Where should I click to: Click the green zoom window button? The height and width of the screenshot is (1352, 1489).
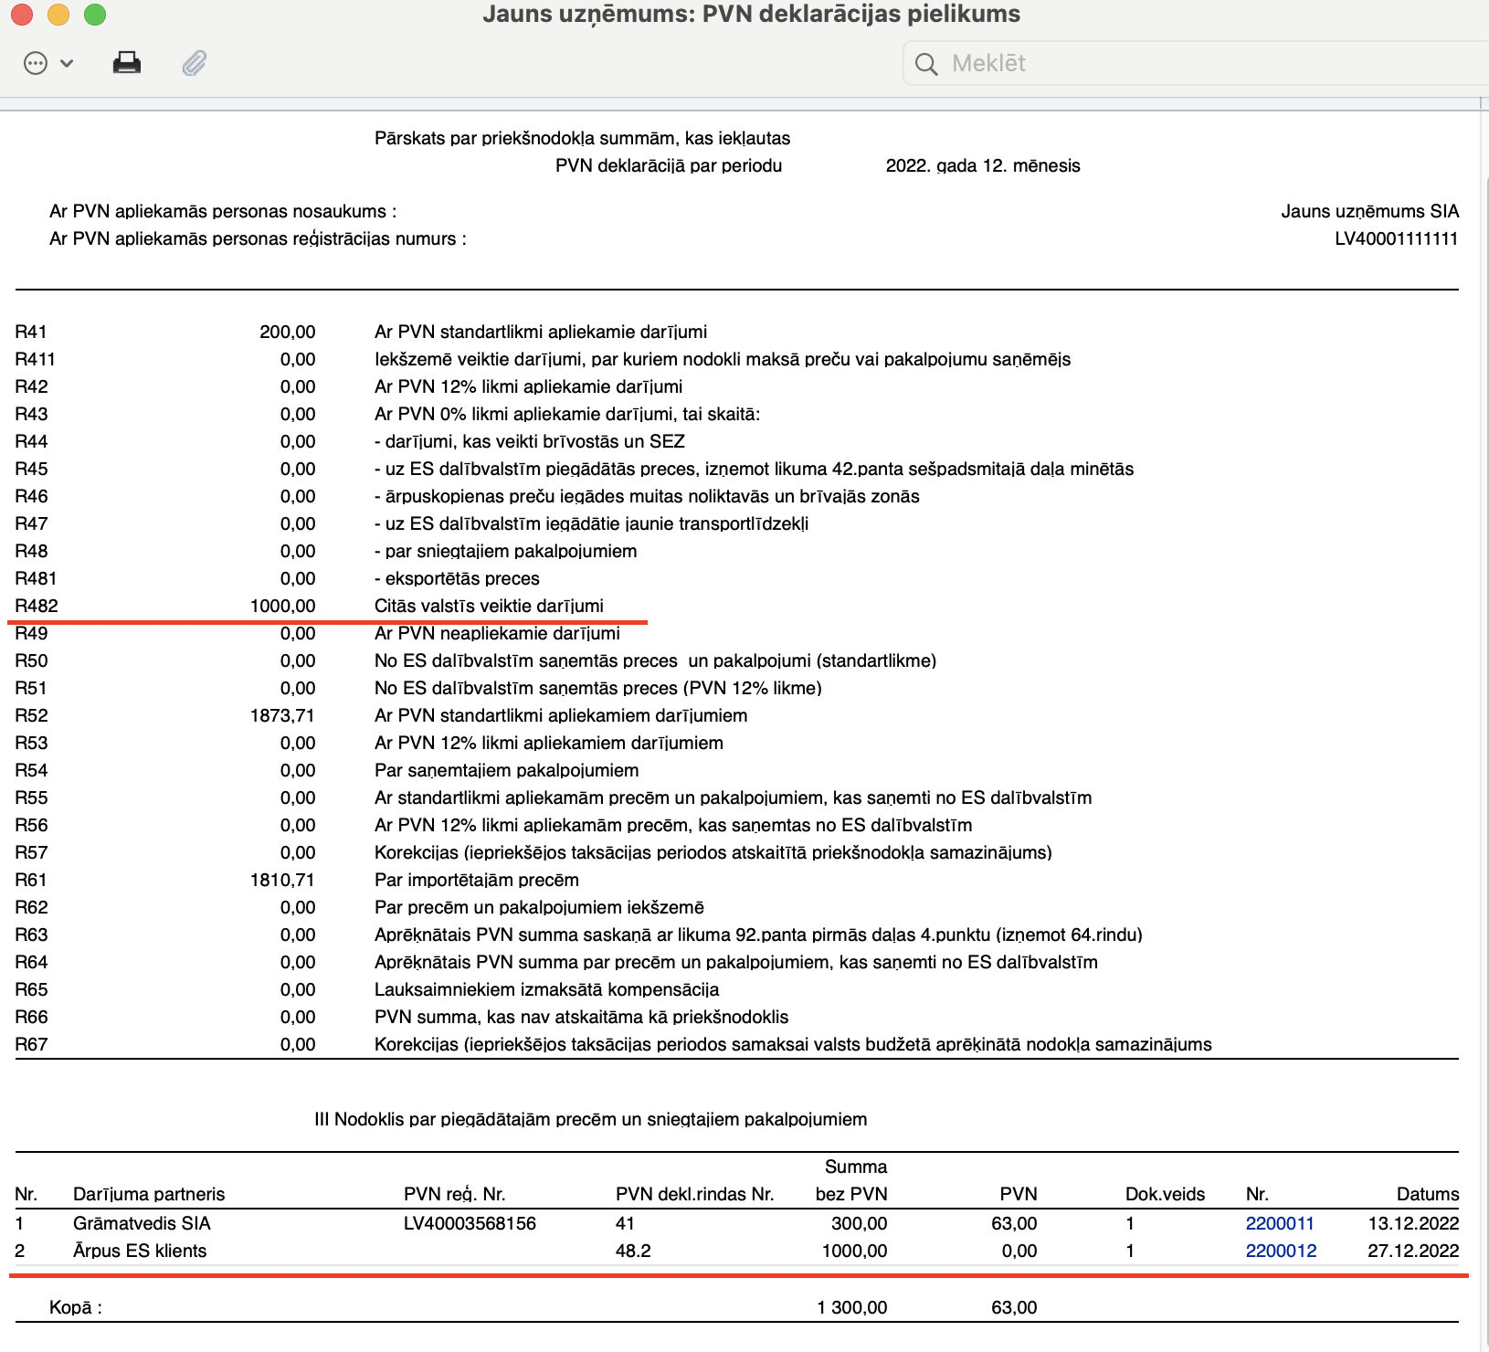tap(95, 15)
